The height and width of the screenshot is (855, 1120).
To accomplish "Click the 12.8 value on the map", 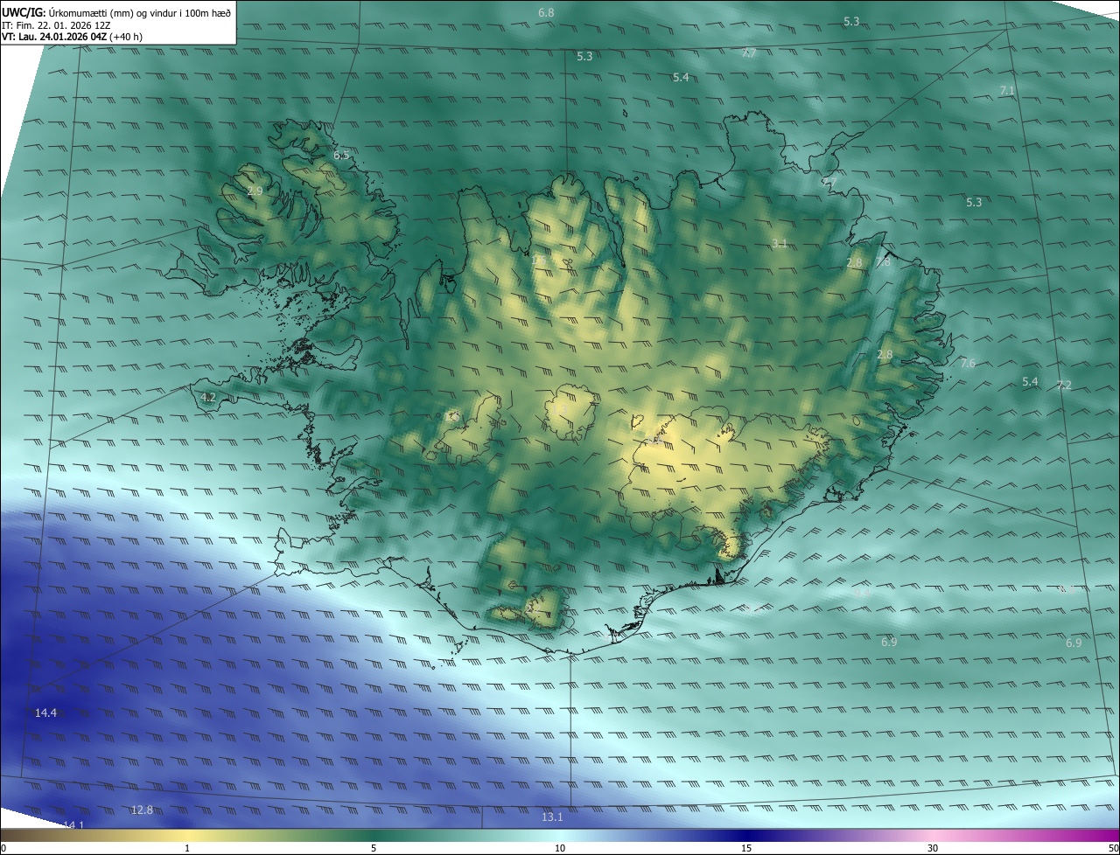I will click(142, 810).
